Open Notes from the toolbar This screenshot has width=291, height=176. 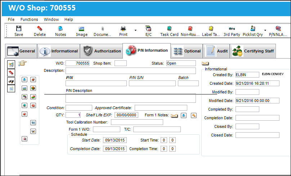pyautogui.click(x=61, y=31)
